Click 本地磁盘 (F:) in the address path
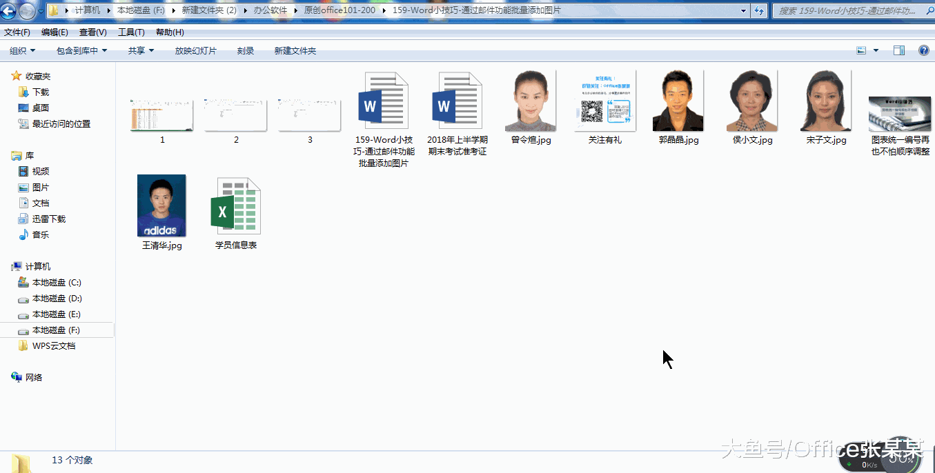 pyautogui.click(x=141, y=10)
